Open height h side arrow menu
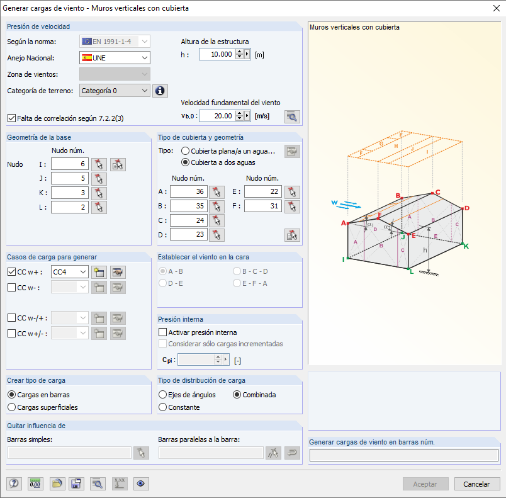Screen dimensions: 506x498 tap(247, 55)
